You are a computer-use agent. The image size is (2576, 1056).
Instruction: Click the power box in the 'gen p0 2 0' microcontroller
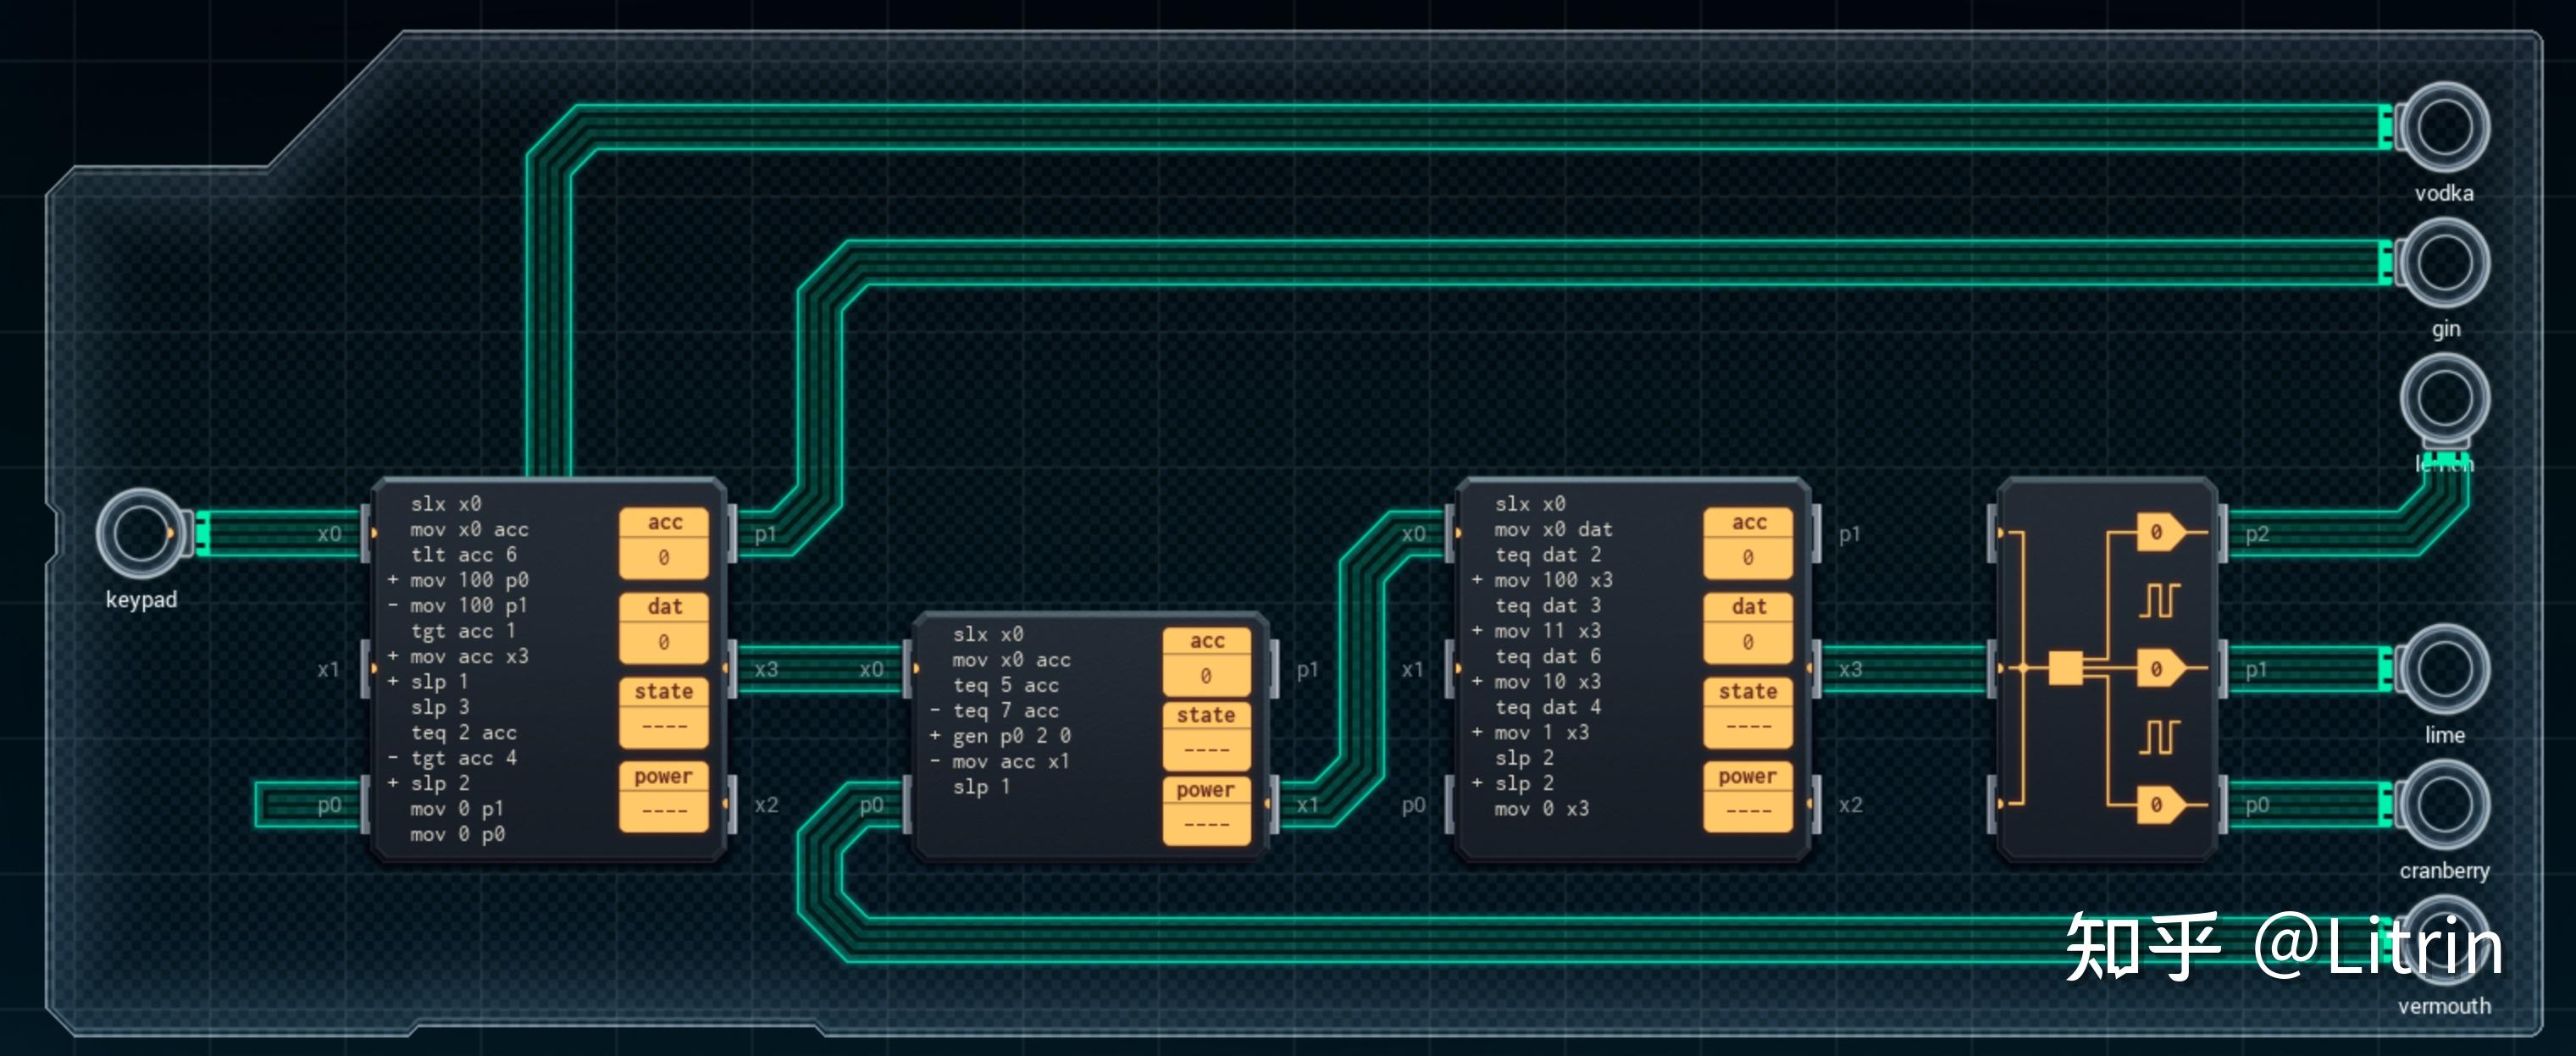point(1206,810)
